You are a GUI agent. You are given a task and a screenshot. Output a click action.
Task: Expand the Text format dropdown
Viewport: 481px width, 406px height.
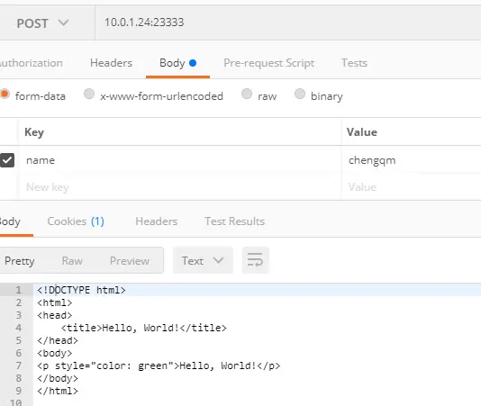pos(203,260)
